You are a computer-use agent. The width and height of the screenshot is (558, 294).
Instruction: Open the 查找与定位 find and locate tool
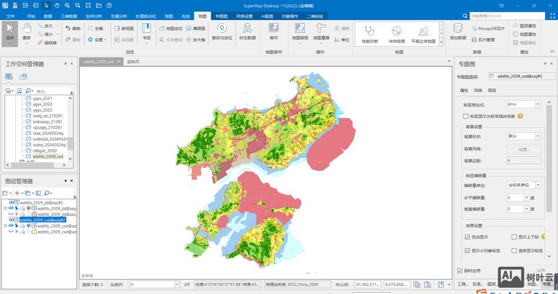pyautogui.click(x=221, y=31)
